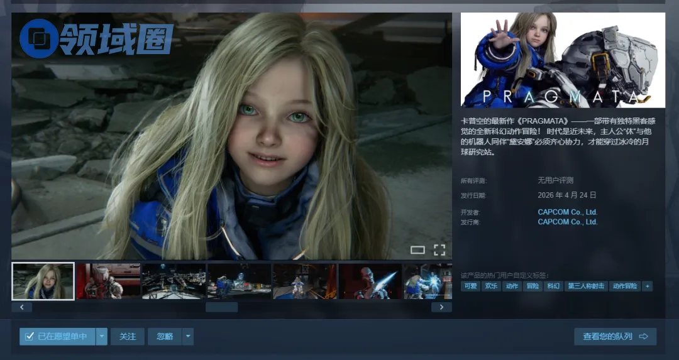Click the plus icon to add tags
Screen dimensions: 679x360
coord(647,286)
